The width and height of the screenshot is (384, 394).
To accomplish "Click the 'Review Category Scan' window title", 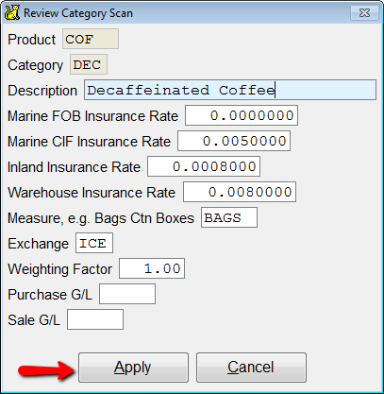I will pyautogui.click(x=78, y=13).
